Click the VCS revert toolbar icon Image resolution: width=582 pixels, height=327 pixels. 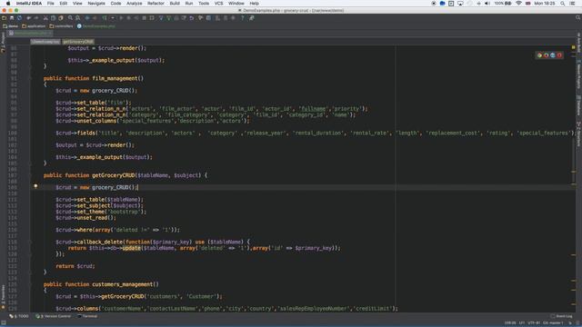click(x=192, y=18)
